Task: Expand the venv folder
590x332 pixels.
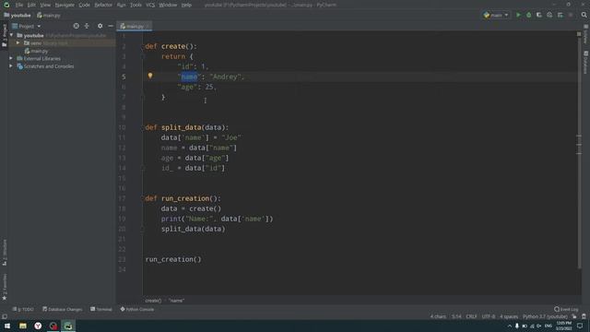Action: (x=18, y=43)
